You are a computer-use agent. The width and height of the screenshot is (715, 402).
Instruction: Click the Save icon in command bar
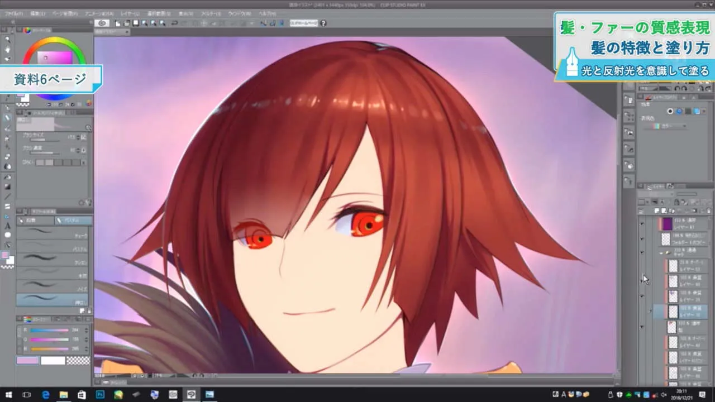135,23
